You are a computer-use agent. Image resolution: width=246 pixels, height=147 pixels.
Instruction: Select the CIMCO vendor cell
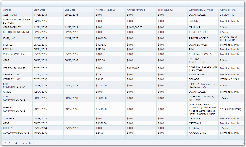(17, 92)
